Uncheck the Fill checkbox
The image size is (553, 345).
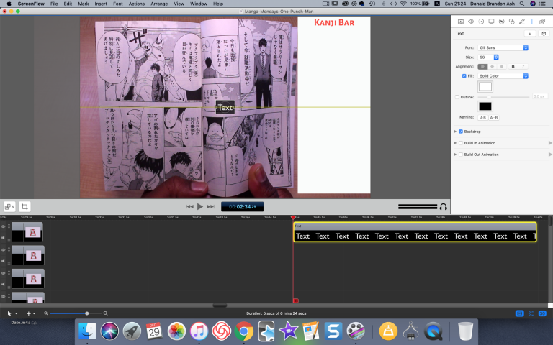(464, 76)
